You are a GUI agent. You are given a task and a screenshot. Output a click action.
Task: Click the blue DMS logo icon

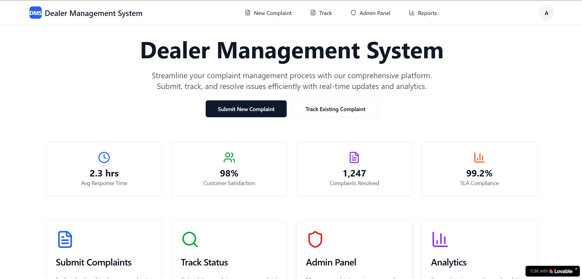click(36, 13)
